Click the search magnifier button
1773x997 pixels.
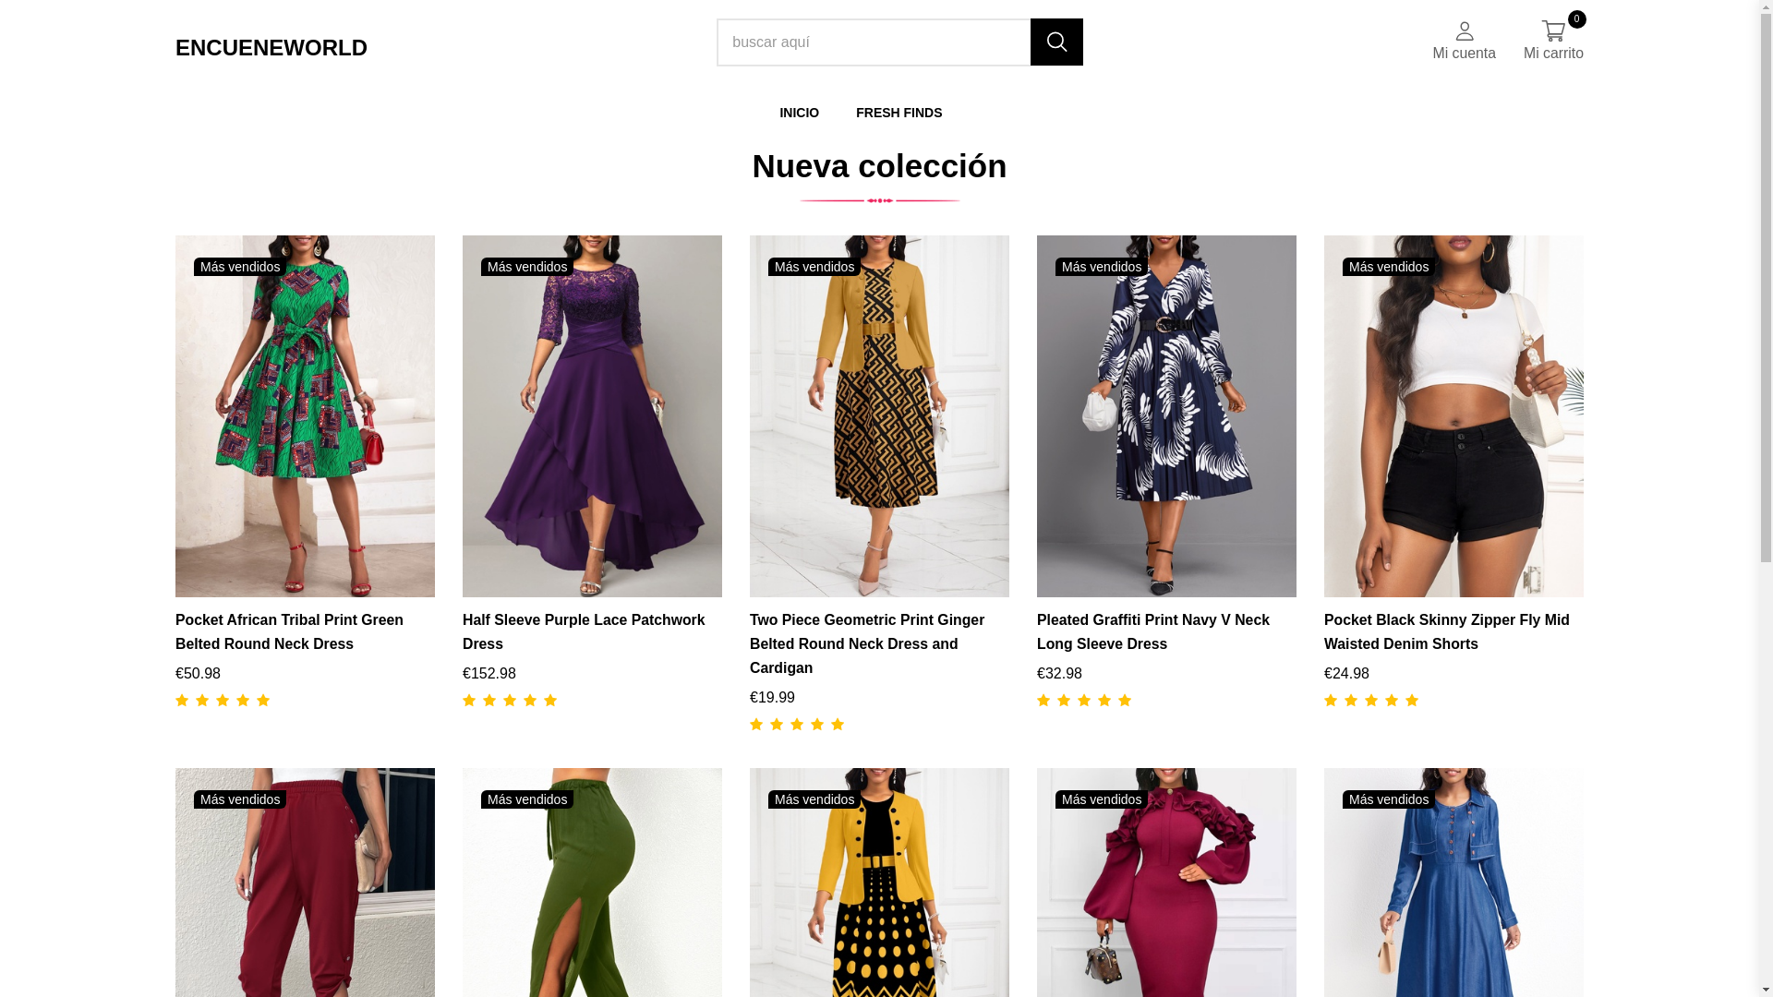1056,42
